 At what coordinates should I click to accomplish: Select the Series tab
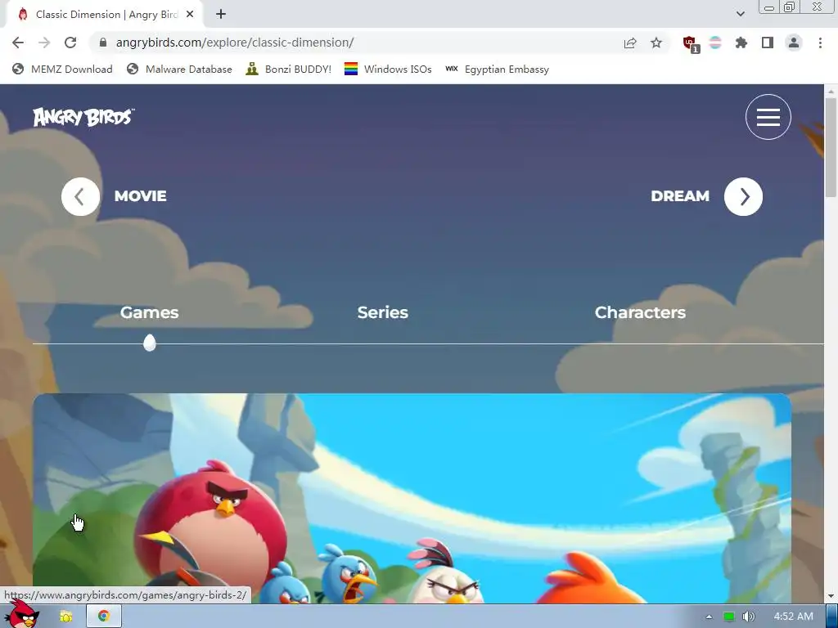click(383, 312)
